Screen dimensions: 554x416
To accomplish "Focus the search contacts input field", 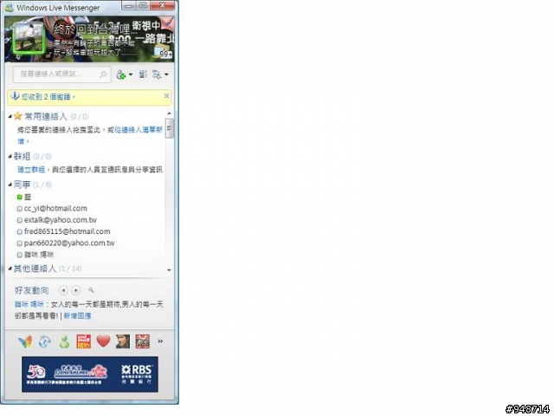I will pyautogui.click(x=61, y=75).
